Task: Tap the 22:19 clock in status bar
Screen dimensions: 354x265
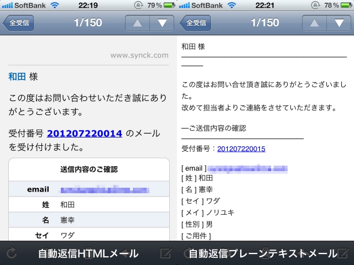Action: pyautogui.click(x=88, y=5)
